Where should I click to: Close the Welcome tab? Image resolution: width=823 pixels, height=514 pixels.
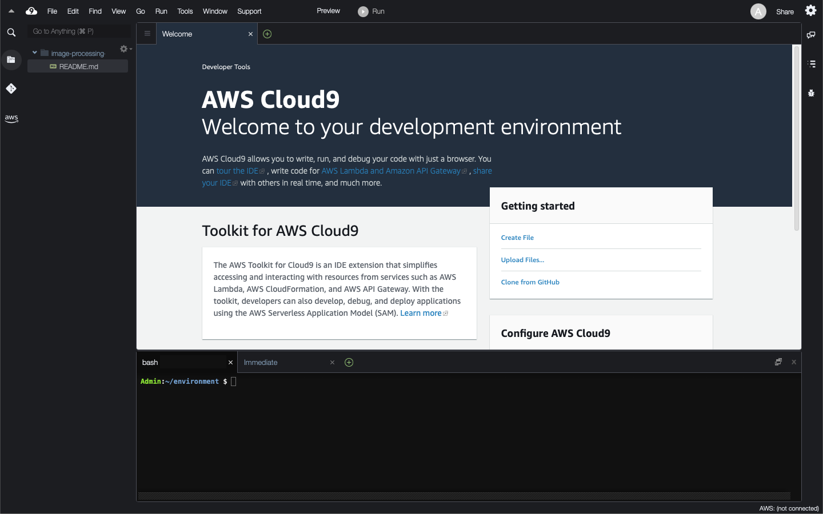pos(250,34)
